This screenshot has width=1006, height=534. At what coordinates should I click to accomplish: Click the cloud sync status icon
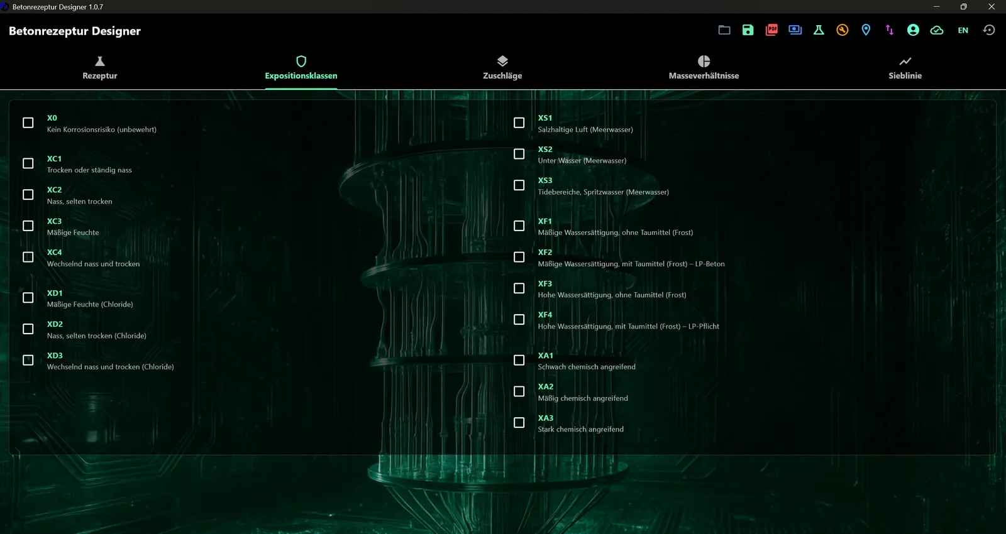coord(937,30)
